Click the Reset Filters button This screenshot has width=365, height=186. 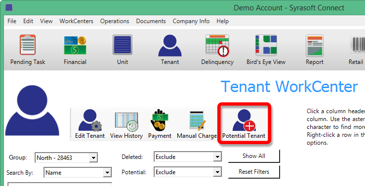point(254,172)
